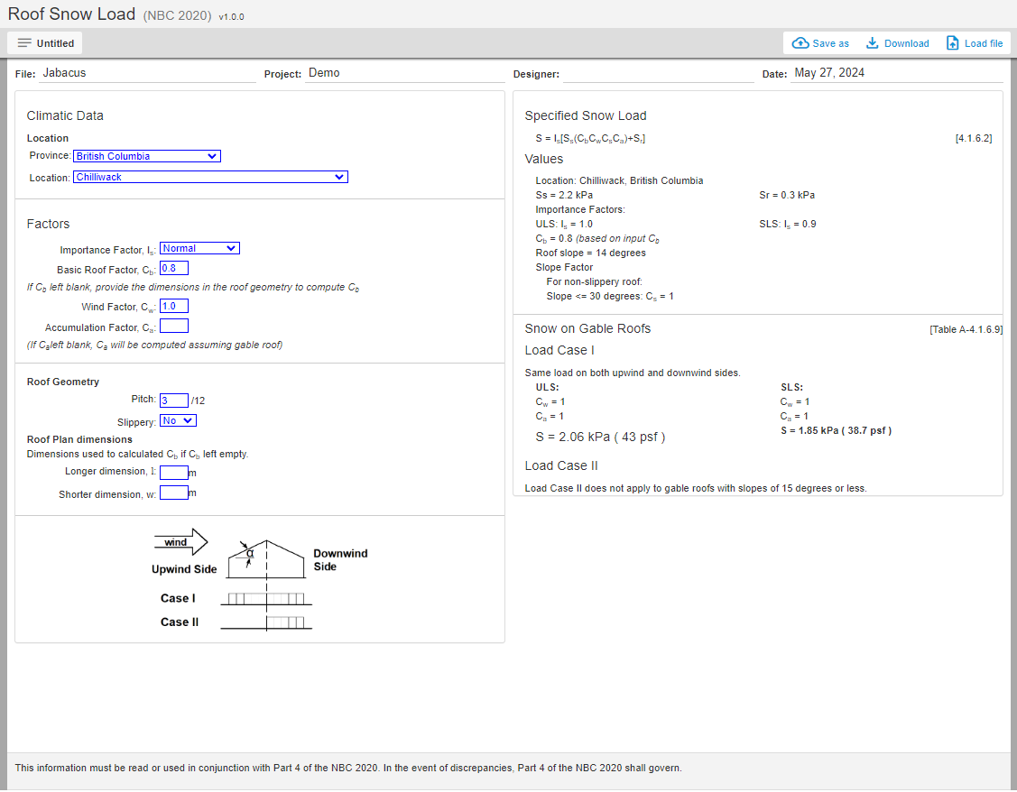Click the Basic Roof Factor Cb input

point(174,268)
